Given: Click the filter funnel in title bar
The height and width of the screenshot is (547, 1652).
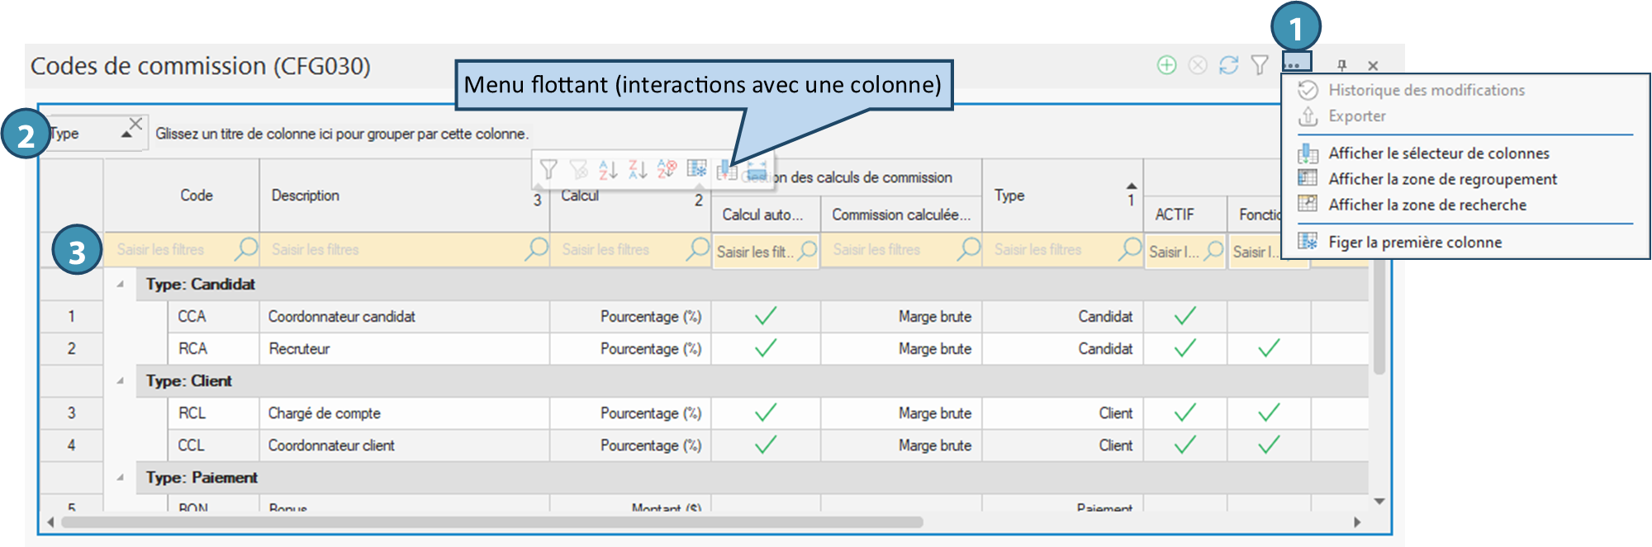Looking at the screenshot, I should click(x=1259, y=65).
